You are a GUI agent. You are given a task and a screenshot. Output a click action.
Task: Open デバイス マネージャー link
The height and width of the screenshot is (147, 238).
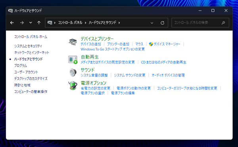[167, 44]
